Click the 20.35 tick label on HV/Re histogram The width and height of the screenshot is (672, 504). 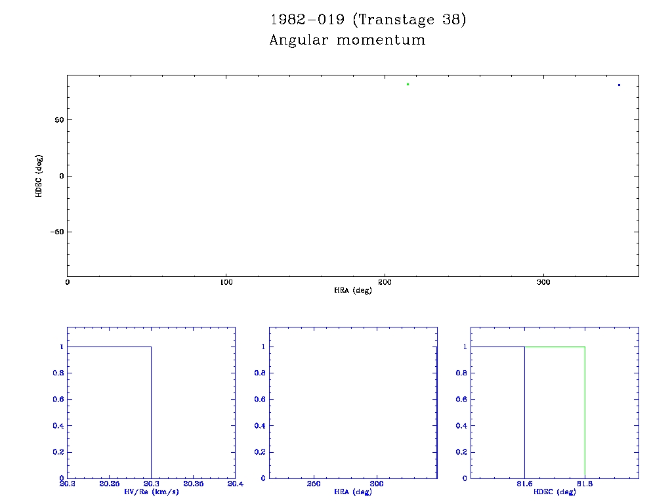click(193, 484)
